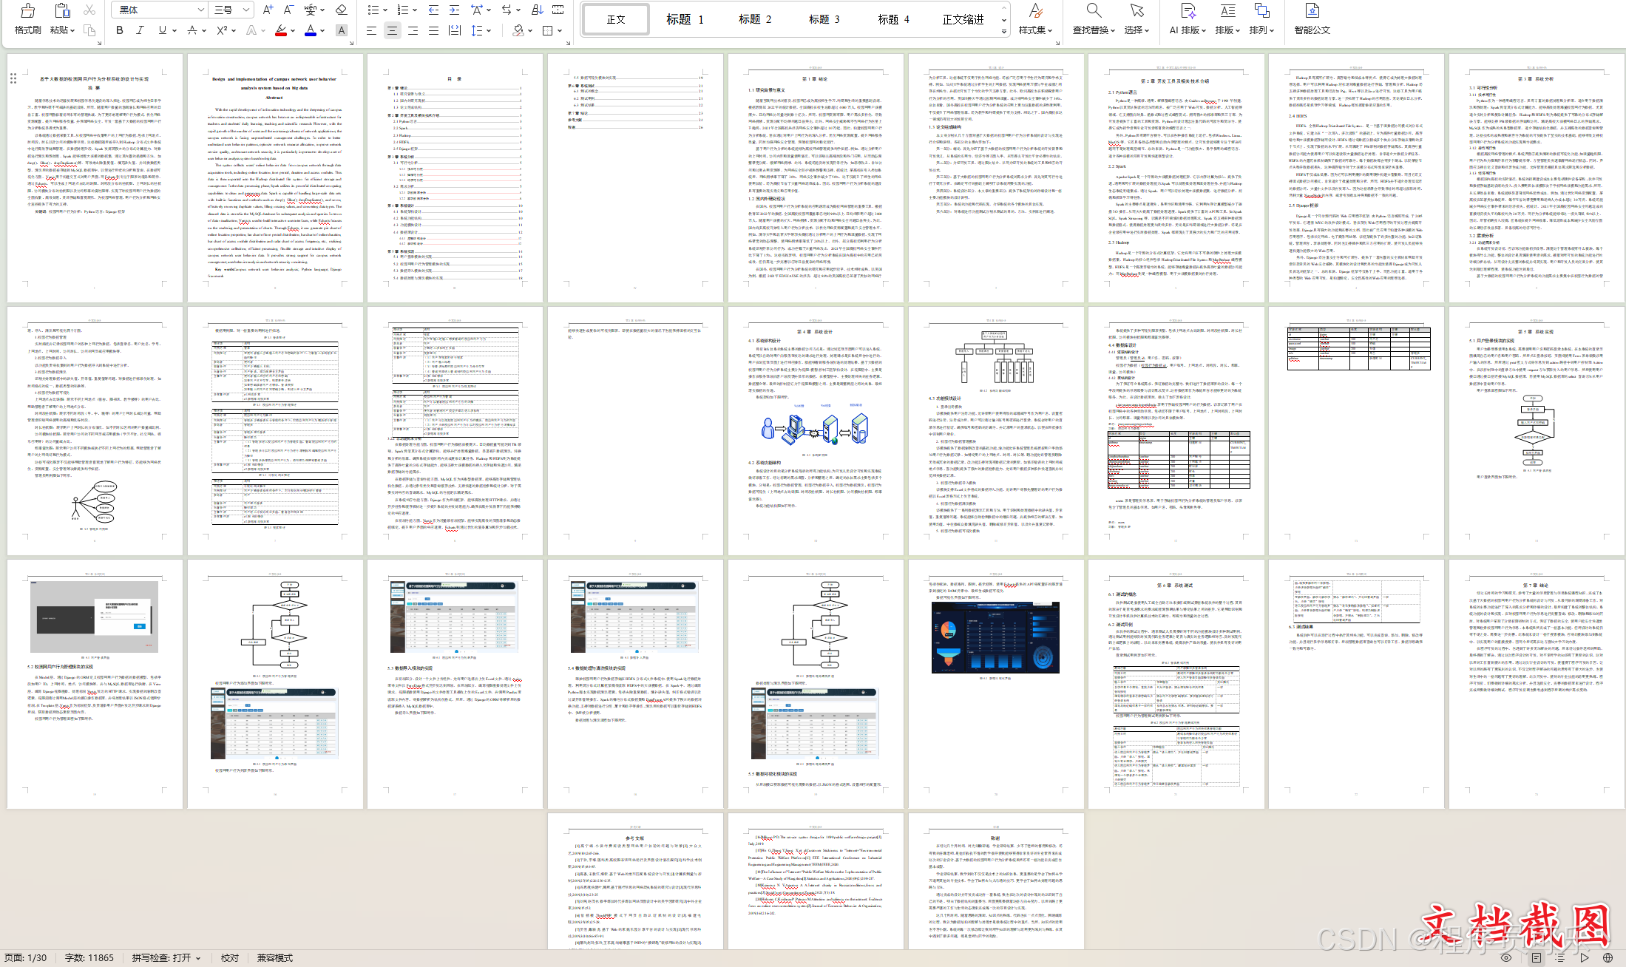Viewport: 1626px width, 967px height.
Task: Increase paragraph indent
Action: [455, 10]
